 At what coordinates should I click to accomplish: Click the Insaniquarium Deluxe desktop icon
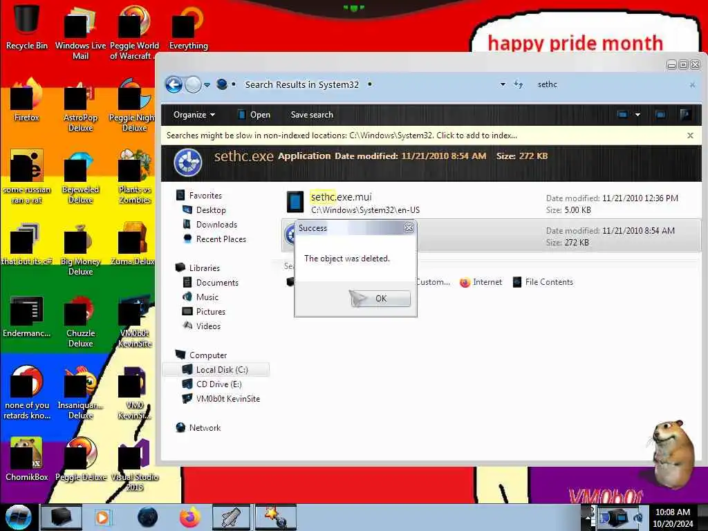coord(80,393)
